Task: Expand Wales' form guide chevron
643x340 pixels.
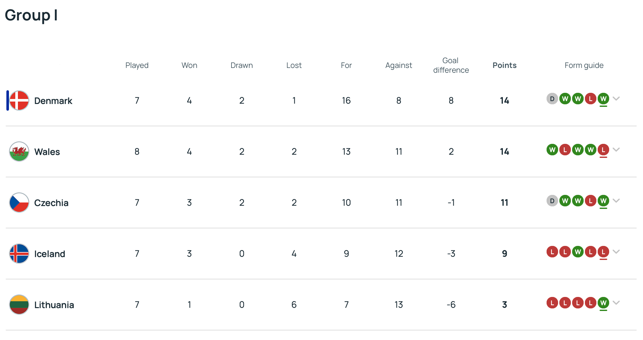Action: 617,150
